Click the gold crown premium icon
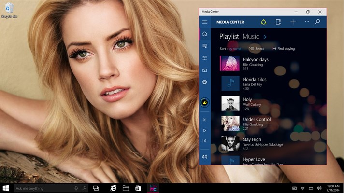The width and height of the screenshot is (344, 193). [205, 102]
